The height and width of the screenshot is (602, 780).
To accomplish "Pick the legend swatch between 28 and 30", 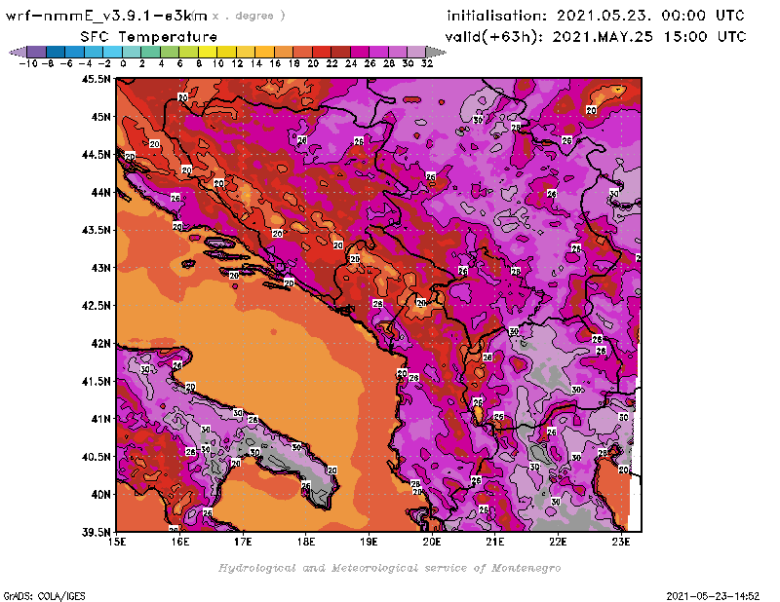I will coord(397,52).
